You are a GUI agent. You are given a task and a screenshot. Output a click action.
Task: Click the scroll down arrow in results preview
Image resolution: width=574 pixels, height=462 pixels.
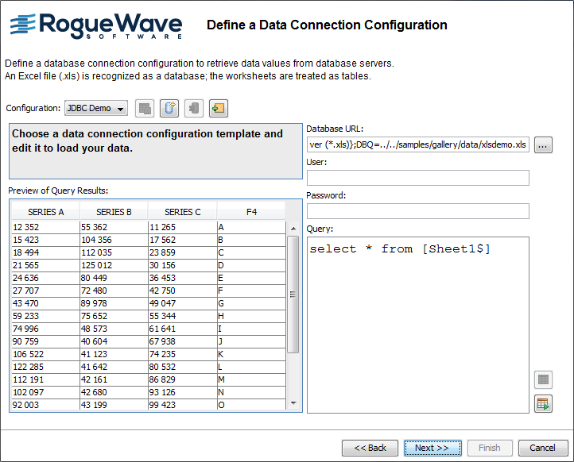click(x=293, y=403)
